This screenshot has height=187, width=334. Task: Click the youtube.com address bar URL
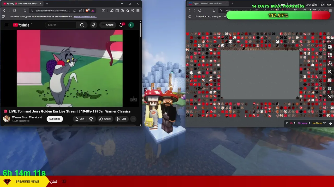coord(53,11)
